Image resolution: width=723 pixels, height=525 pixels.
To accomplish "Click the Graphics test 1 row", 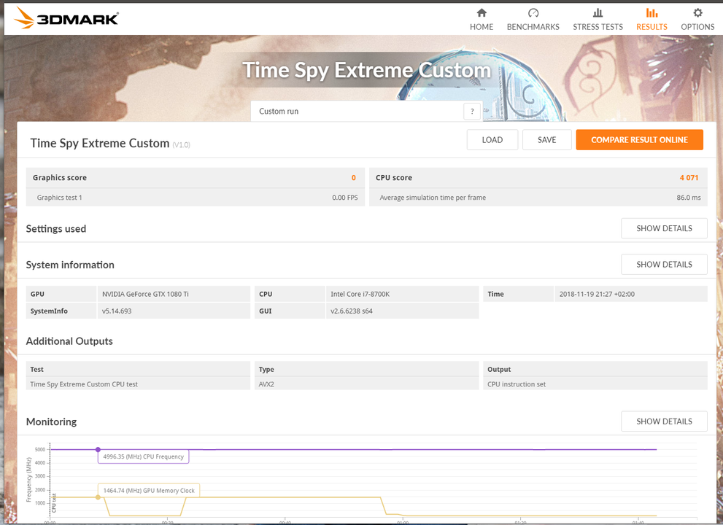I will 196,198.
